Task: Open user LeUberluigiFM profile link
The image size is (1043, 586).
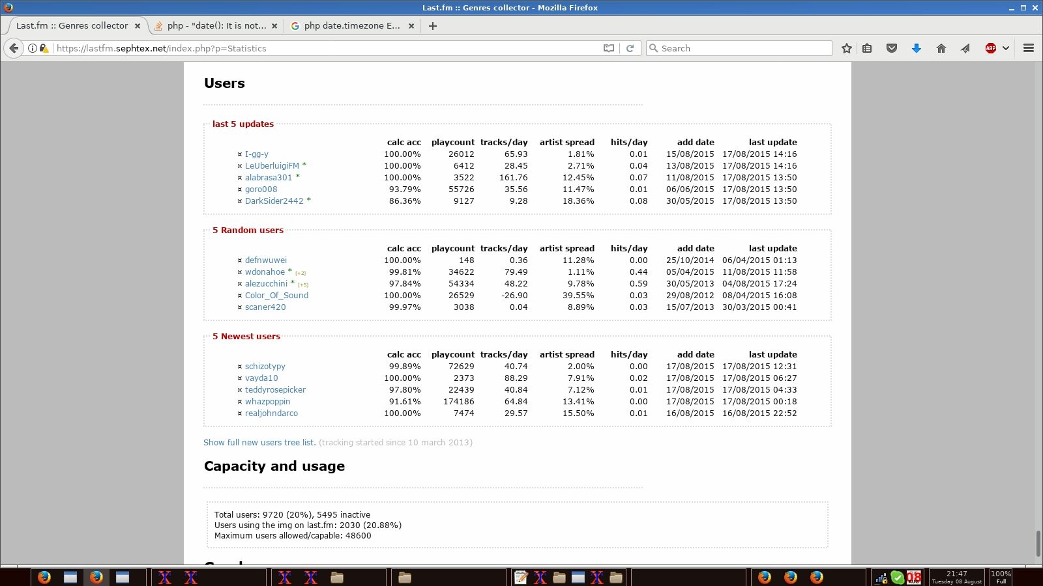Action: [272, 166]
